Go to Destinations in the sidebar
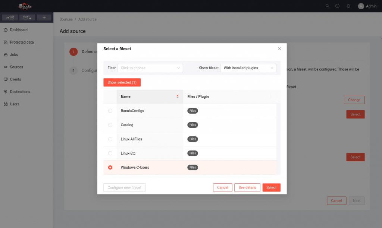382x228 pixels. coord(20,92)
